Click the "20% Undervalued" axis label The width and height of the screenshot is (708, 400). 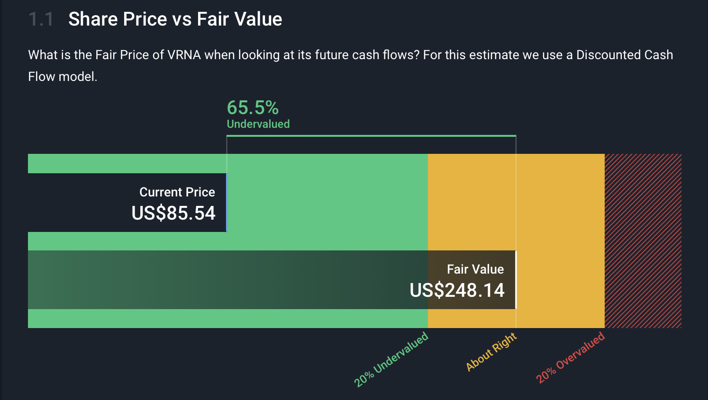pos(391,359)
